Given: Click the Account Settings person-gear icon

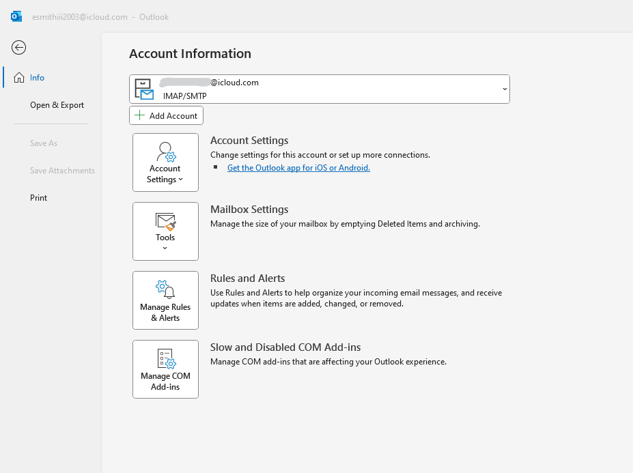Looking at the screenshot, I should (166, 152).
